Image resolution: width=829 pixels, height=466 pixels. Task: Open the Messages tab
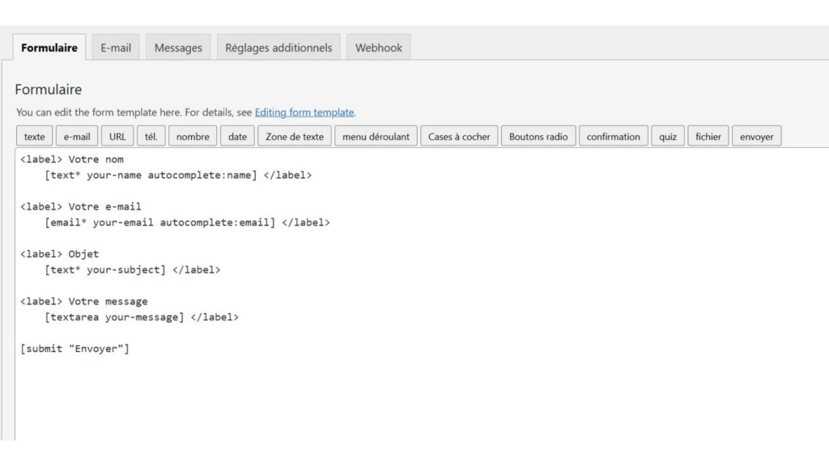[178, 48]
